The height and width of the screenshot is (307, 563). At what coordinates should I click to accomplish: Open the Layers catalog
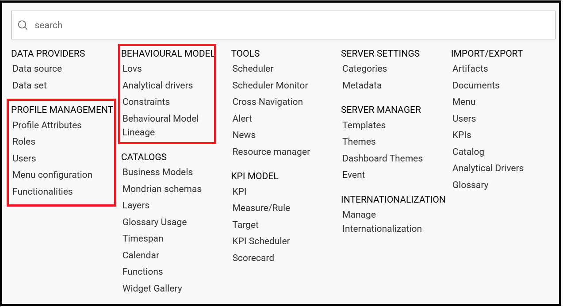(136, 205)
